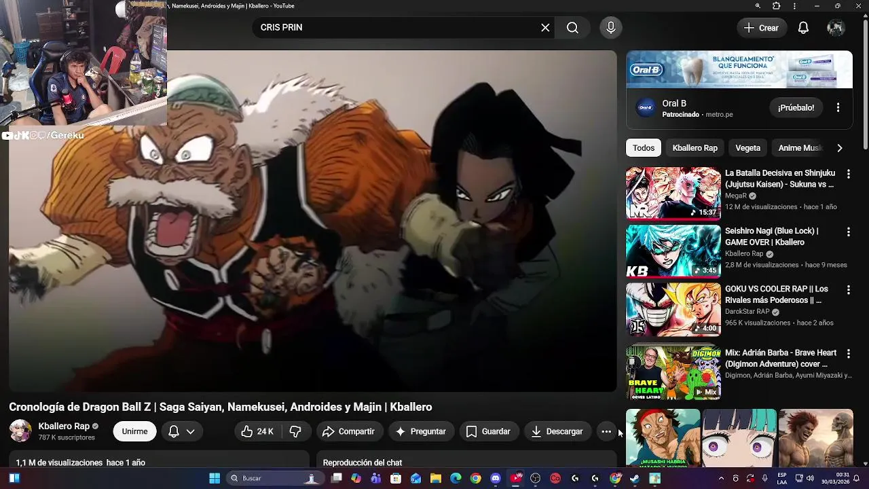The height and width of the screenshot is (489, 869).
Task: Open the Kballero Rap channel avatar
Action: (x=20, y=431)
